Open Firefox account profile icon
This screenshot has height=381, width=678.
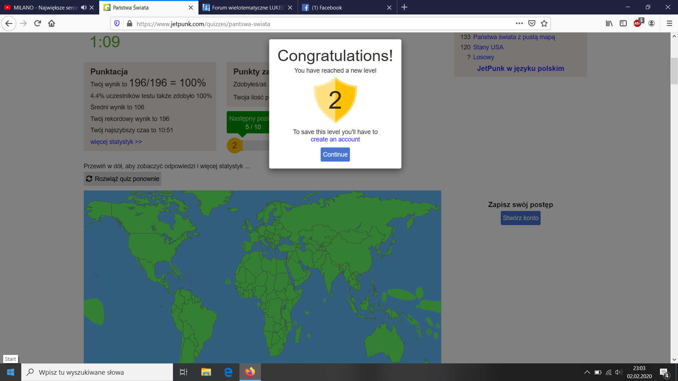(652, 24)
